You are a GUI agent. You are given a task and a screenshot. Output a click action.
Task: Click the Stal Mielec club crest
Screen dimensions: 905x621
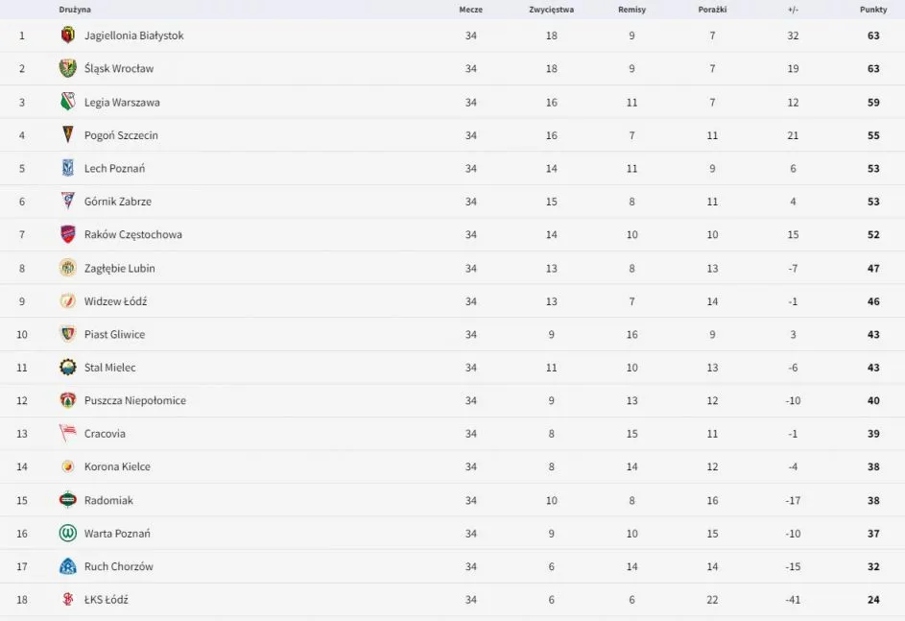[67, 368]
